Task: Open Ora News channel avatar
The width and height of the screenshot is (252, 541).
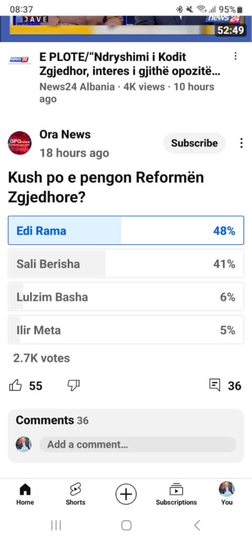Action: [x=20, y=143]
